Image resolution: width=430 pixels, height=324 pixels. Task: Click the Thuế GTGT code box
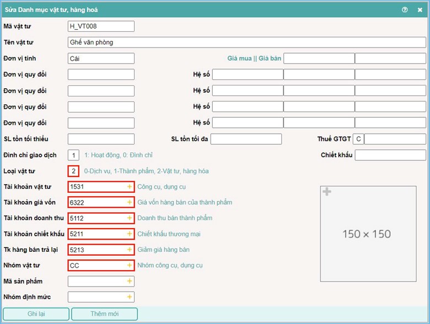(x=358, y=139)
